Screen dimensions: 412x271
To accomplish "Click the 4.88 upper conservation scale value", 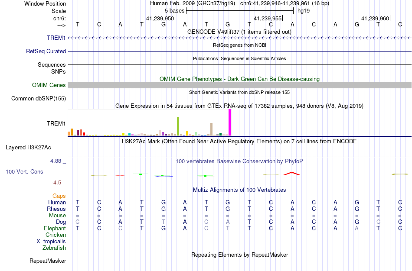I will pos(56,161).
